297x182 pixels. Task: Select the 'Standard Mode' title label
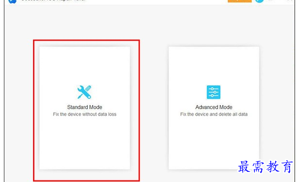click(84, 107)
